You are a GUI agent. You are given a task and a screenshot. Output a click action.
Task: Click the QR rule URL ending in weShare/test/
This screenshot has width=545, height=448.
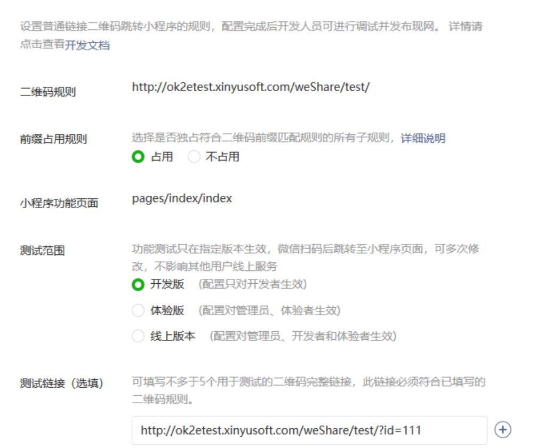click(x=251, y=87)
